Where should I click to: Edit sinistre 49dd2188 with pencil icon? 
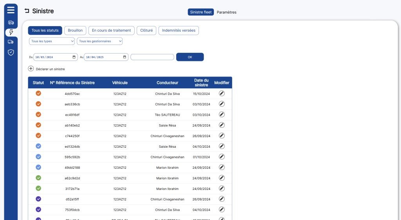coord(222,167)
